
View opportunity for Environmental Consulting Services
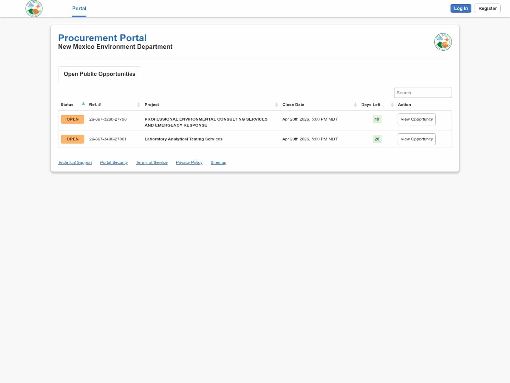coord(416,120)
